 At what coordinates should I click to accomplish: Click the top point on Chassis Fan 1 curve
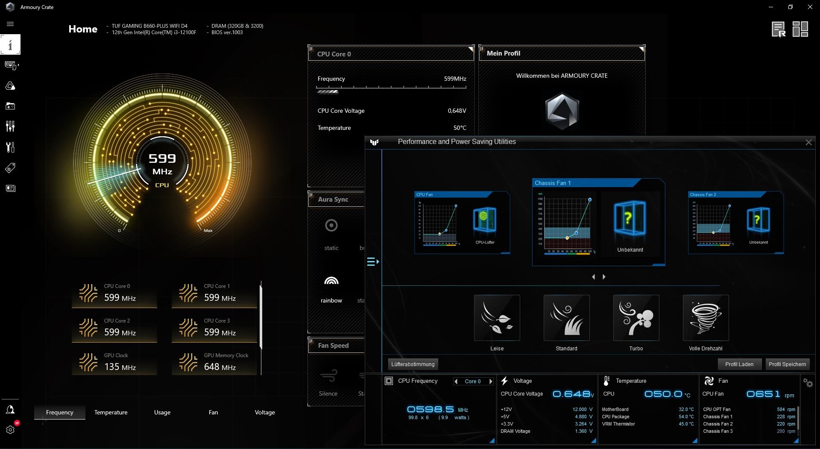590,200
